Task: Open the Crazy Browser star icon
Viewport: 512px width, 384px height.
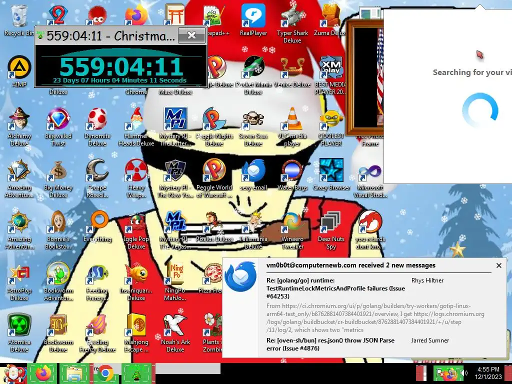Action: coord(331,174)
